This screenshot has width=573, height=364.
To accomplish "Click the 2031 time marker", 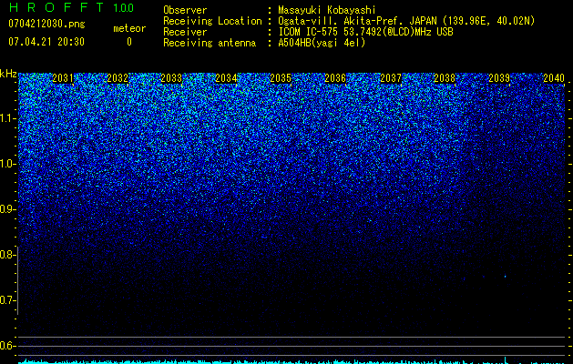I will pyautogui.click(x=63, y=78).
